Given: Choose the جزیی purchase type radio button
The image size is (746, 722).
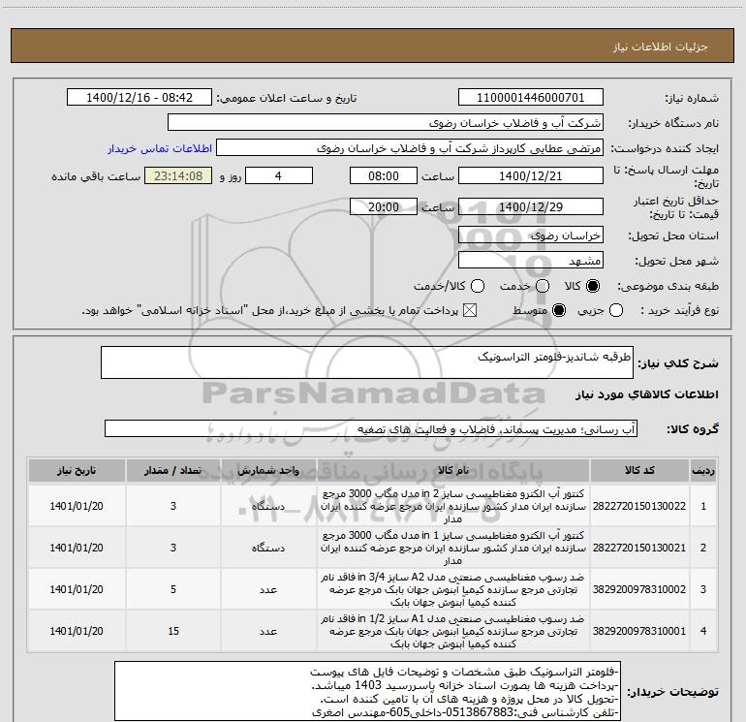Looking at the screenshot, I should coord(615,310).
